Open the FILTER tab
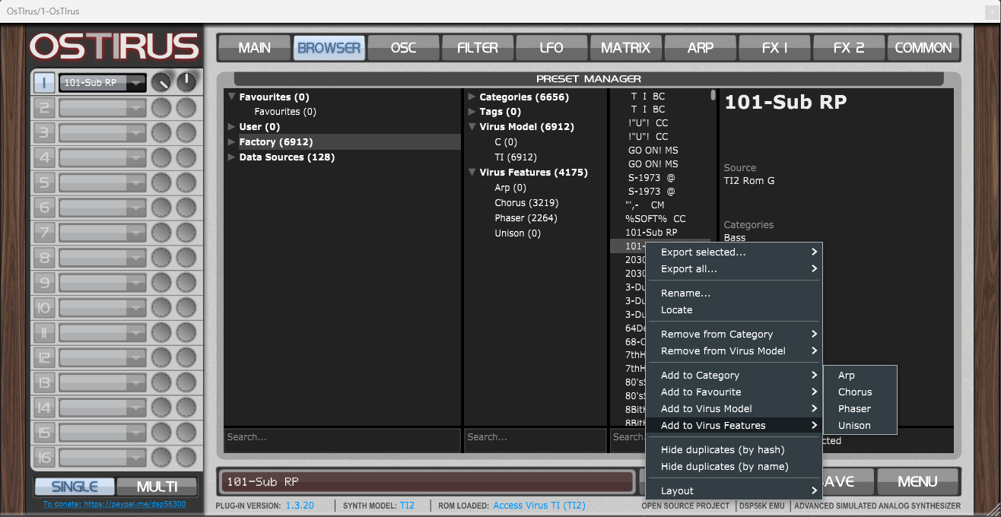The width and height of the screenshot is (1001, 517). point(478,48)
